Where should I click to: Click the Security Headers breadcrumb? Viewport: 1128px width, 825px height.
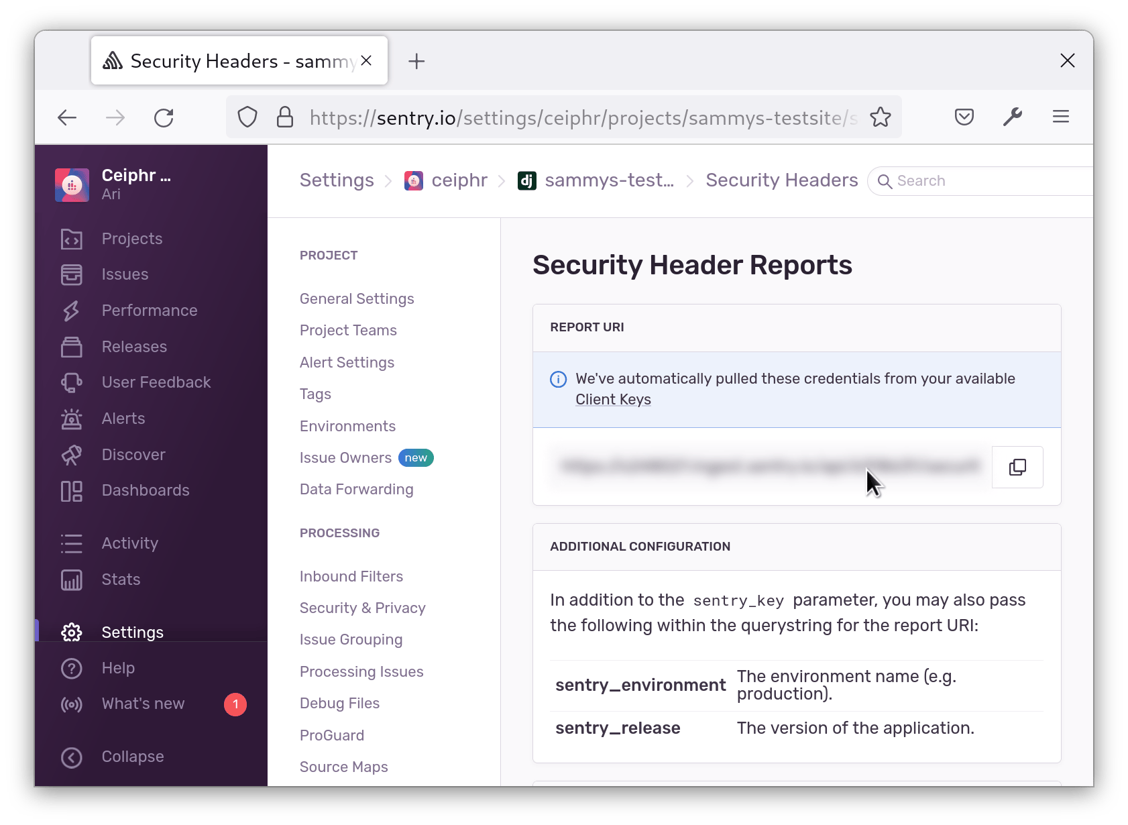[x=782, y=180]
